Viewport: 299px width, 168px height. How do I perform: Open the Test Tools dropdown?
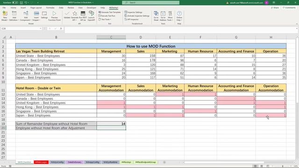(105, 20)
